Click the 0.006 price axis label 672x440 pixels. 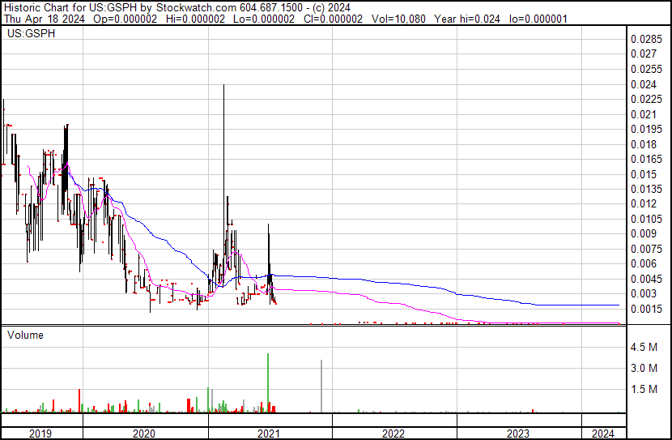644,263
